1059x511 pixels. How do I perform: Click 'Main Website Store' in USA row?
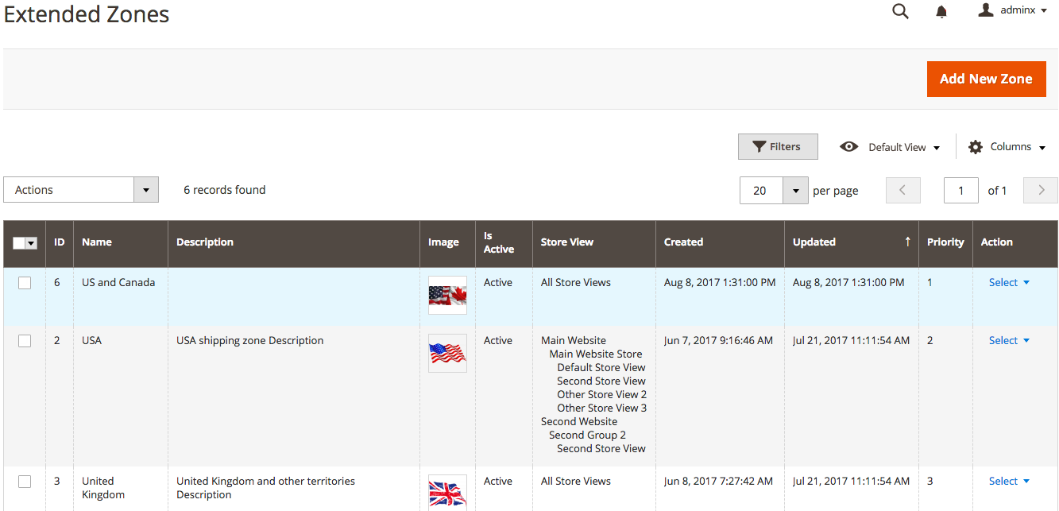[x=596, y=354]
